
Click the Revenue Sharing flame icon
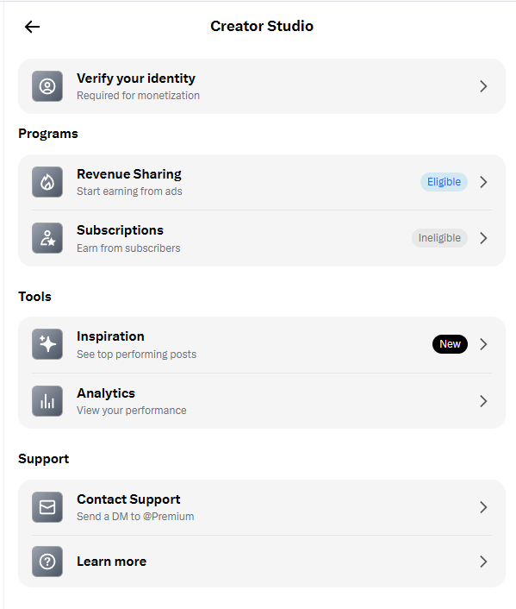coord(47,182)
